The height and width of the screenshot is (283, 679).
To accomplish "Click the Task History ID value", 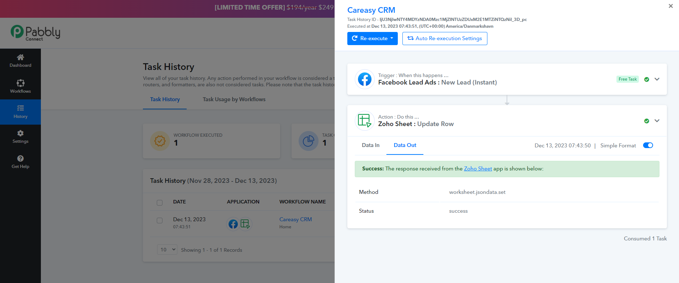I will point(453,20).
